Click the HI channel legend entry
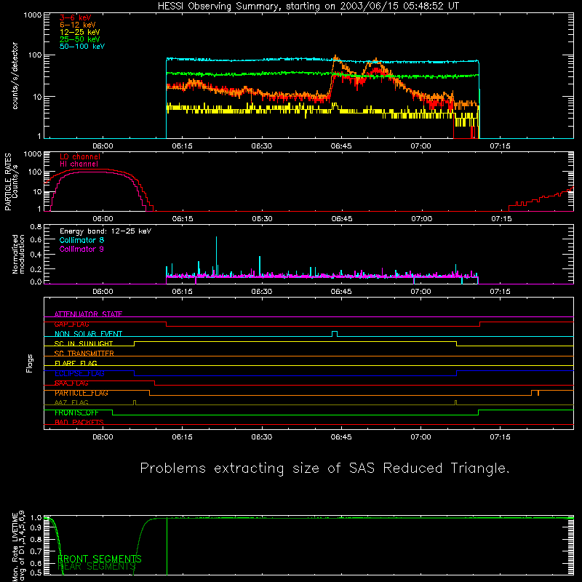Image resolution: width=582 pixels, height=582 pixels. [x=79, y=164]
